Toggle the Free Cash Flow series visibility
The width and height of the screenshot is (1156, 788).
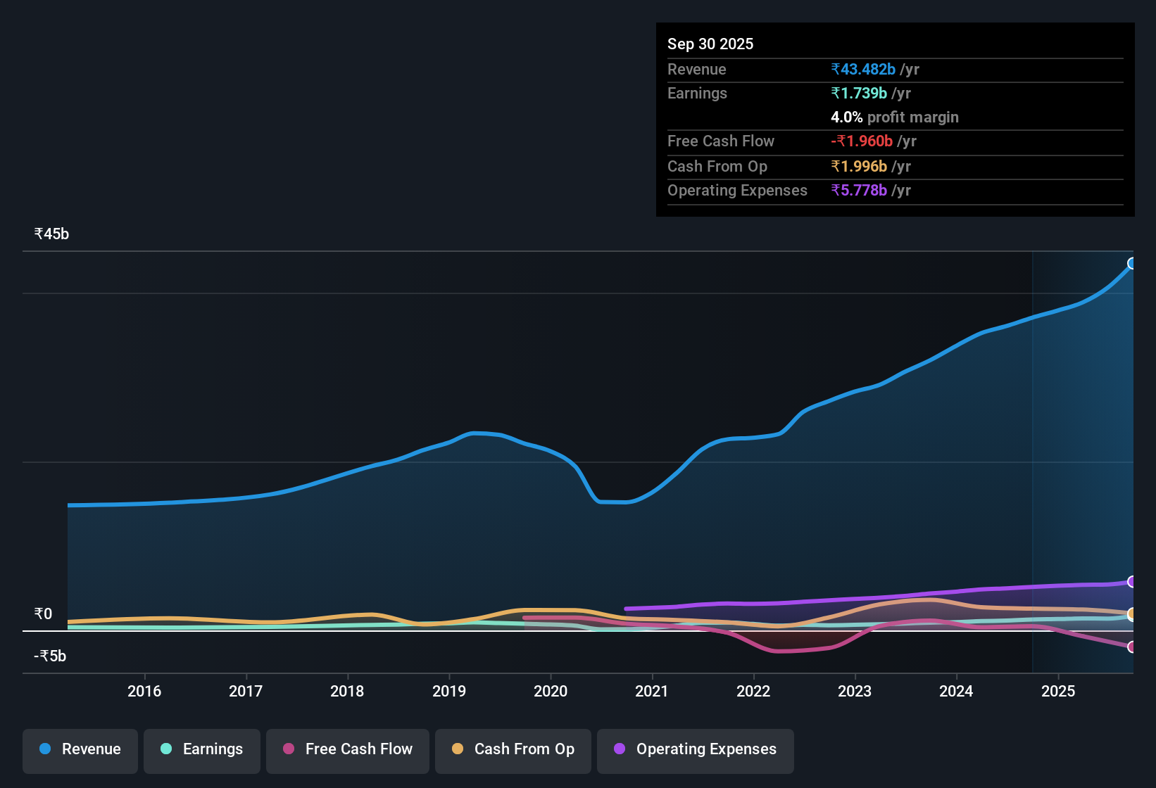coord(347,750)
